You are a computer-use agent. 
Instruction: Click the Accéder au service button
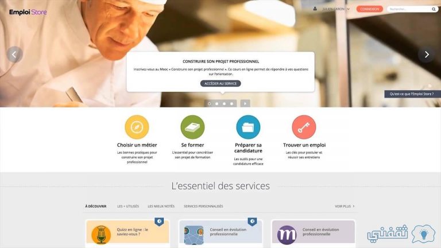pos(220,83)
